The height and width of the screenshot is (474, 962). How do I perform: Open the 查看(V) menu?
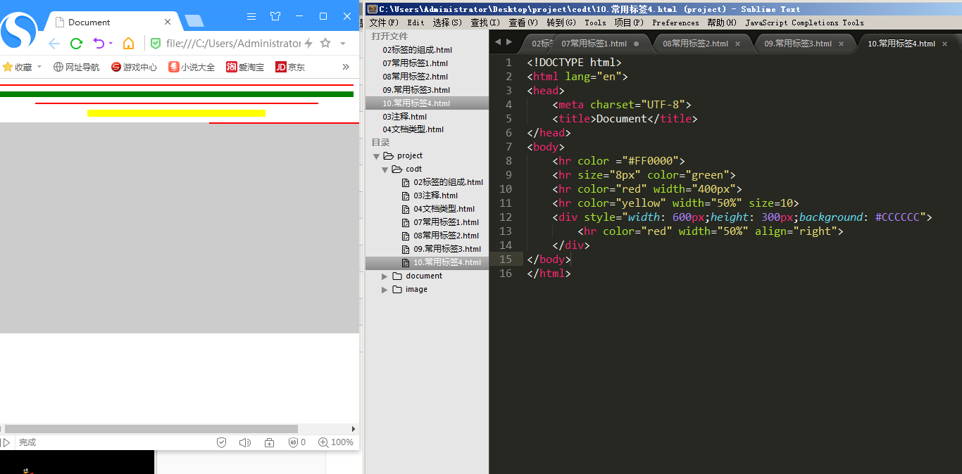[x=523, y=23]
